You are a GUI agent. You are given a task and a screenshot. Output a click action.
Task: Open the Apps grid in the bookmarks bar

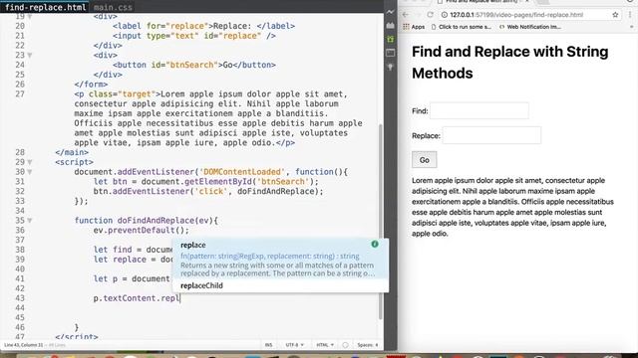click(414, 27)
